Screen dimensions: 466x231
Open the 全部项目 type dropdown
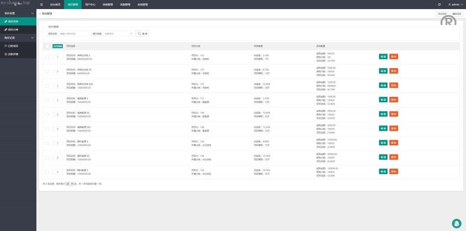(118, 34)
